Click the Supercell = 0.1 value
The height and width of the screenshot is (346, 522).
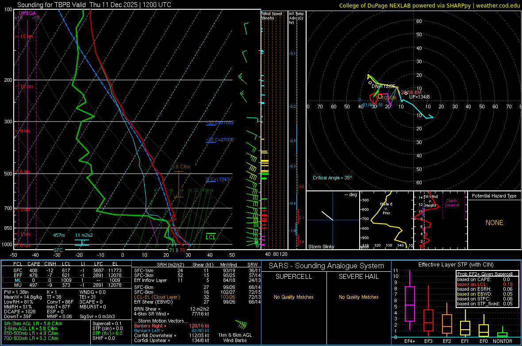coord(107,323)
